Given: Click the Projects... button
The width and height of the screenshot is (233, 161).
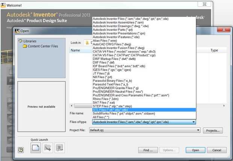Looking at the screenshot, I should (x=213, y=131).
